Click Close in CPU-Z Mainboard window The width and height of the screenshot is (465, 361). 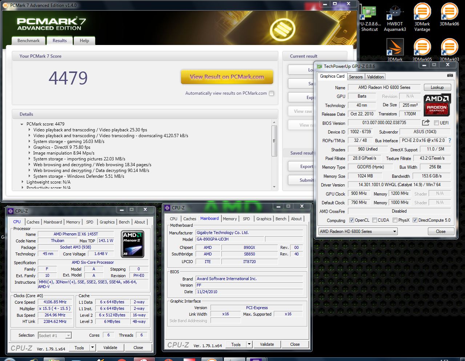point(295,344)
